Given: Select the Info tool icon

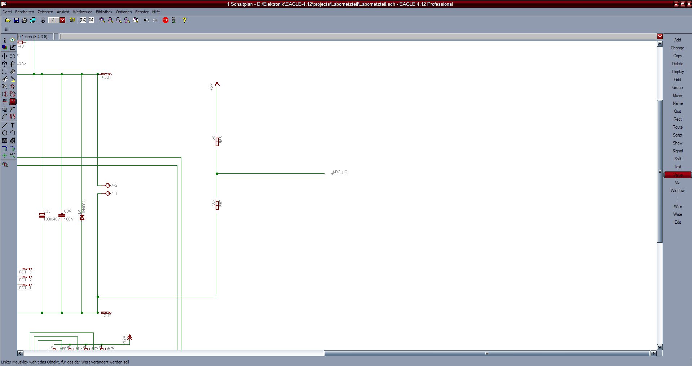Looking at the screenshot, I should coord(5,40).
